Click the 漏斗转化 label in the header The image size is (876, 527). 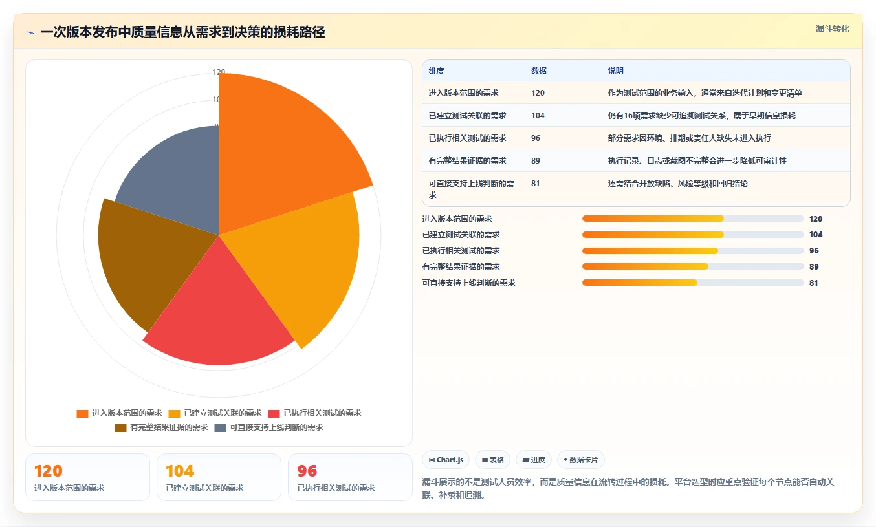pyautogui.click(x=832, y=29)
